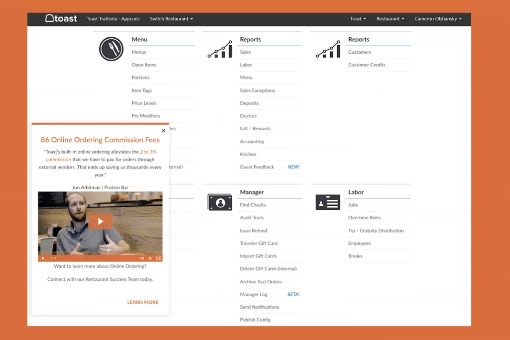
Task: Close the Online Ordering popup
Action: pos(163,131)
